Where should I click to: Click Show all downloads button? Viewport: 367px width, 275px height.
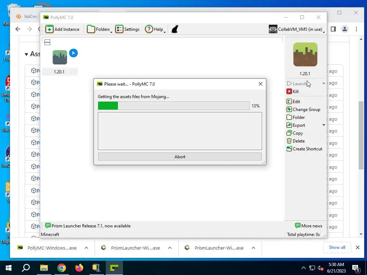point(337,247)
